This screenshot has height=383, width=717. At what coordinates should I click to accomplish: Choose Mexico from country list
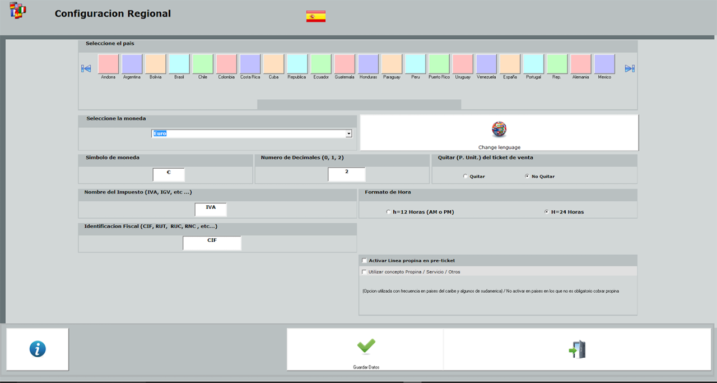[604, 64]
